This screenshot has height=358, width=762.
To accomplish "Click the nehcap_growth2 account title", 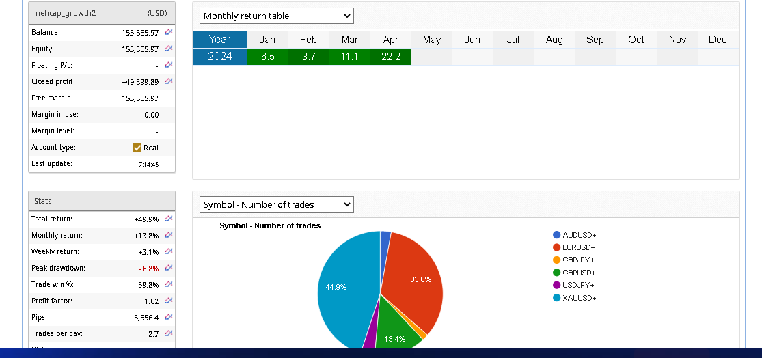I will [x=66, y=13].
